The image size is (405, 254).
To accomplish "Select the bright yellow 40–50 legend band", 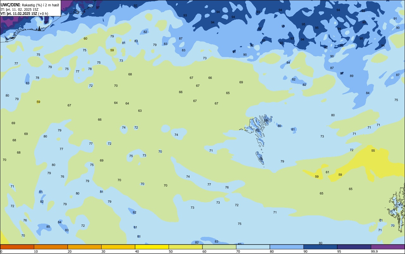I will (152, 247).
